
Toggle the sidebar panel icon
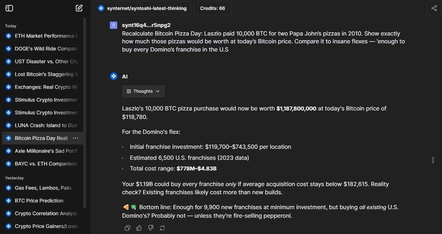pos(9,8)
